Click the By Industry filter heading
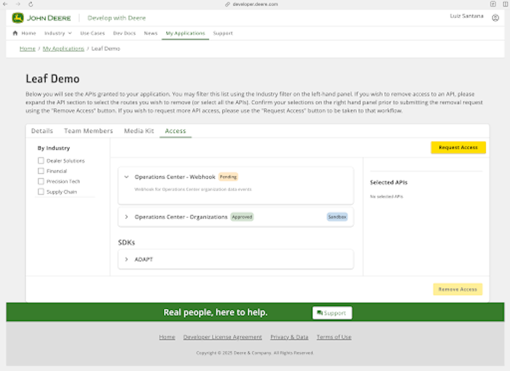510x371 pixels. click(54, 148)
